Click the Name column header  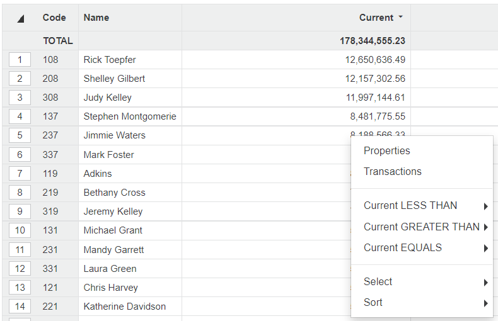(96, 18)
